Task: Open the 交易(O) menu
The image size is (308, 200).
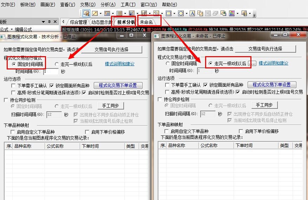Action: pyautogui.click(x=87, y=5)
